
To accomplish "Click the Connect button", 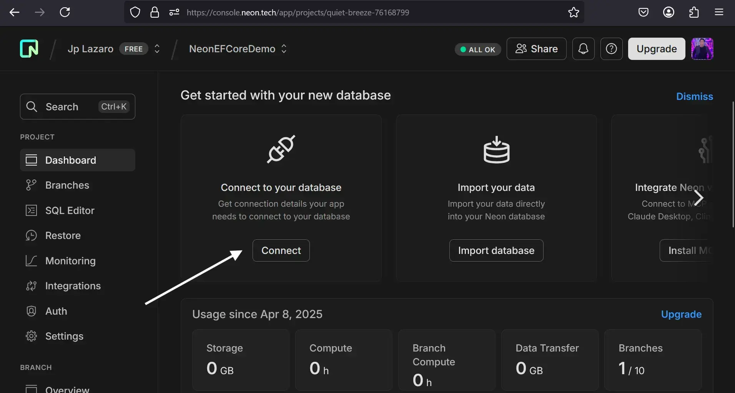I will coord(281,250).
